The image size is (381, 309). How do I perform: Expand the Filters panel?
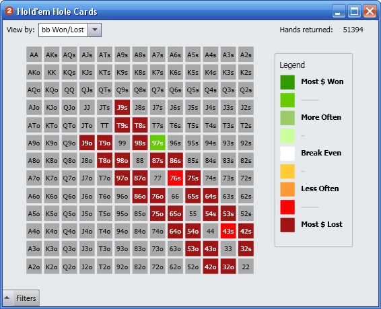(21, 298)
